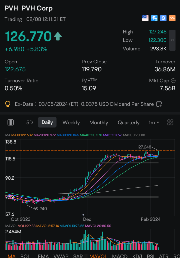Tap the MAVOL10:73.55 legend value
The image size is (180, 258).
click(x=72, y=226)
